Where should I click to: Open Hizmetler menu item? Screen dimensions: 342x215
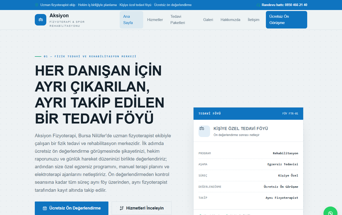[x=155, y=20]
